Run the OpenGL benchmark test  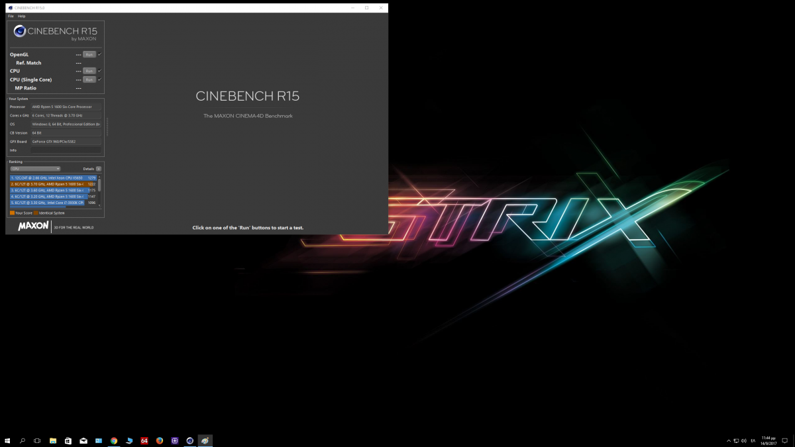[89, 54]
